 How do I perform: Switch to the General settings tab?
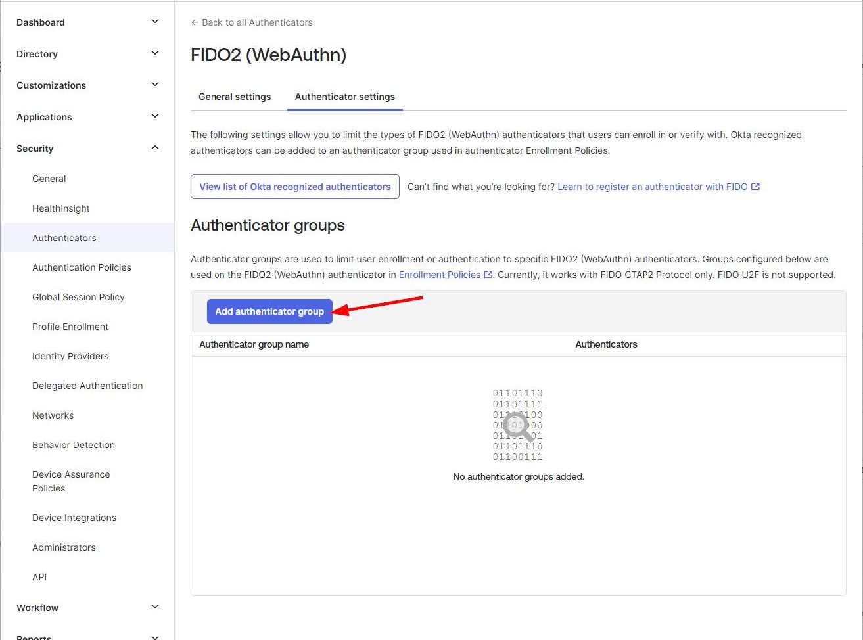coord(235,97)
